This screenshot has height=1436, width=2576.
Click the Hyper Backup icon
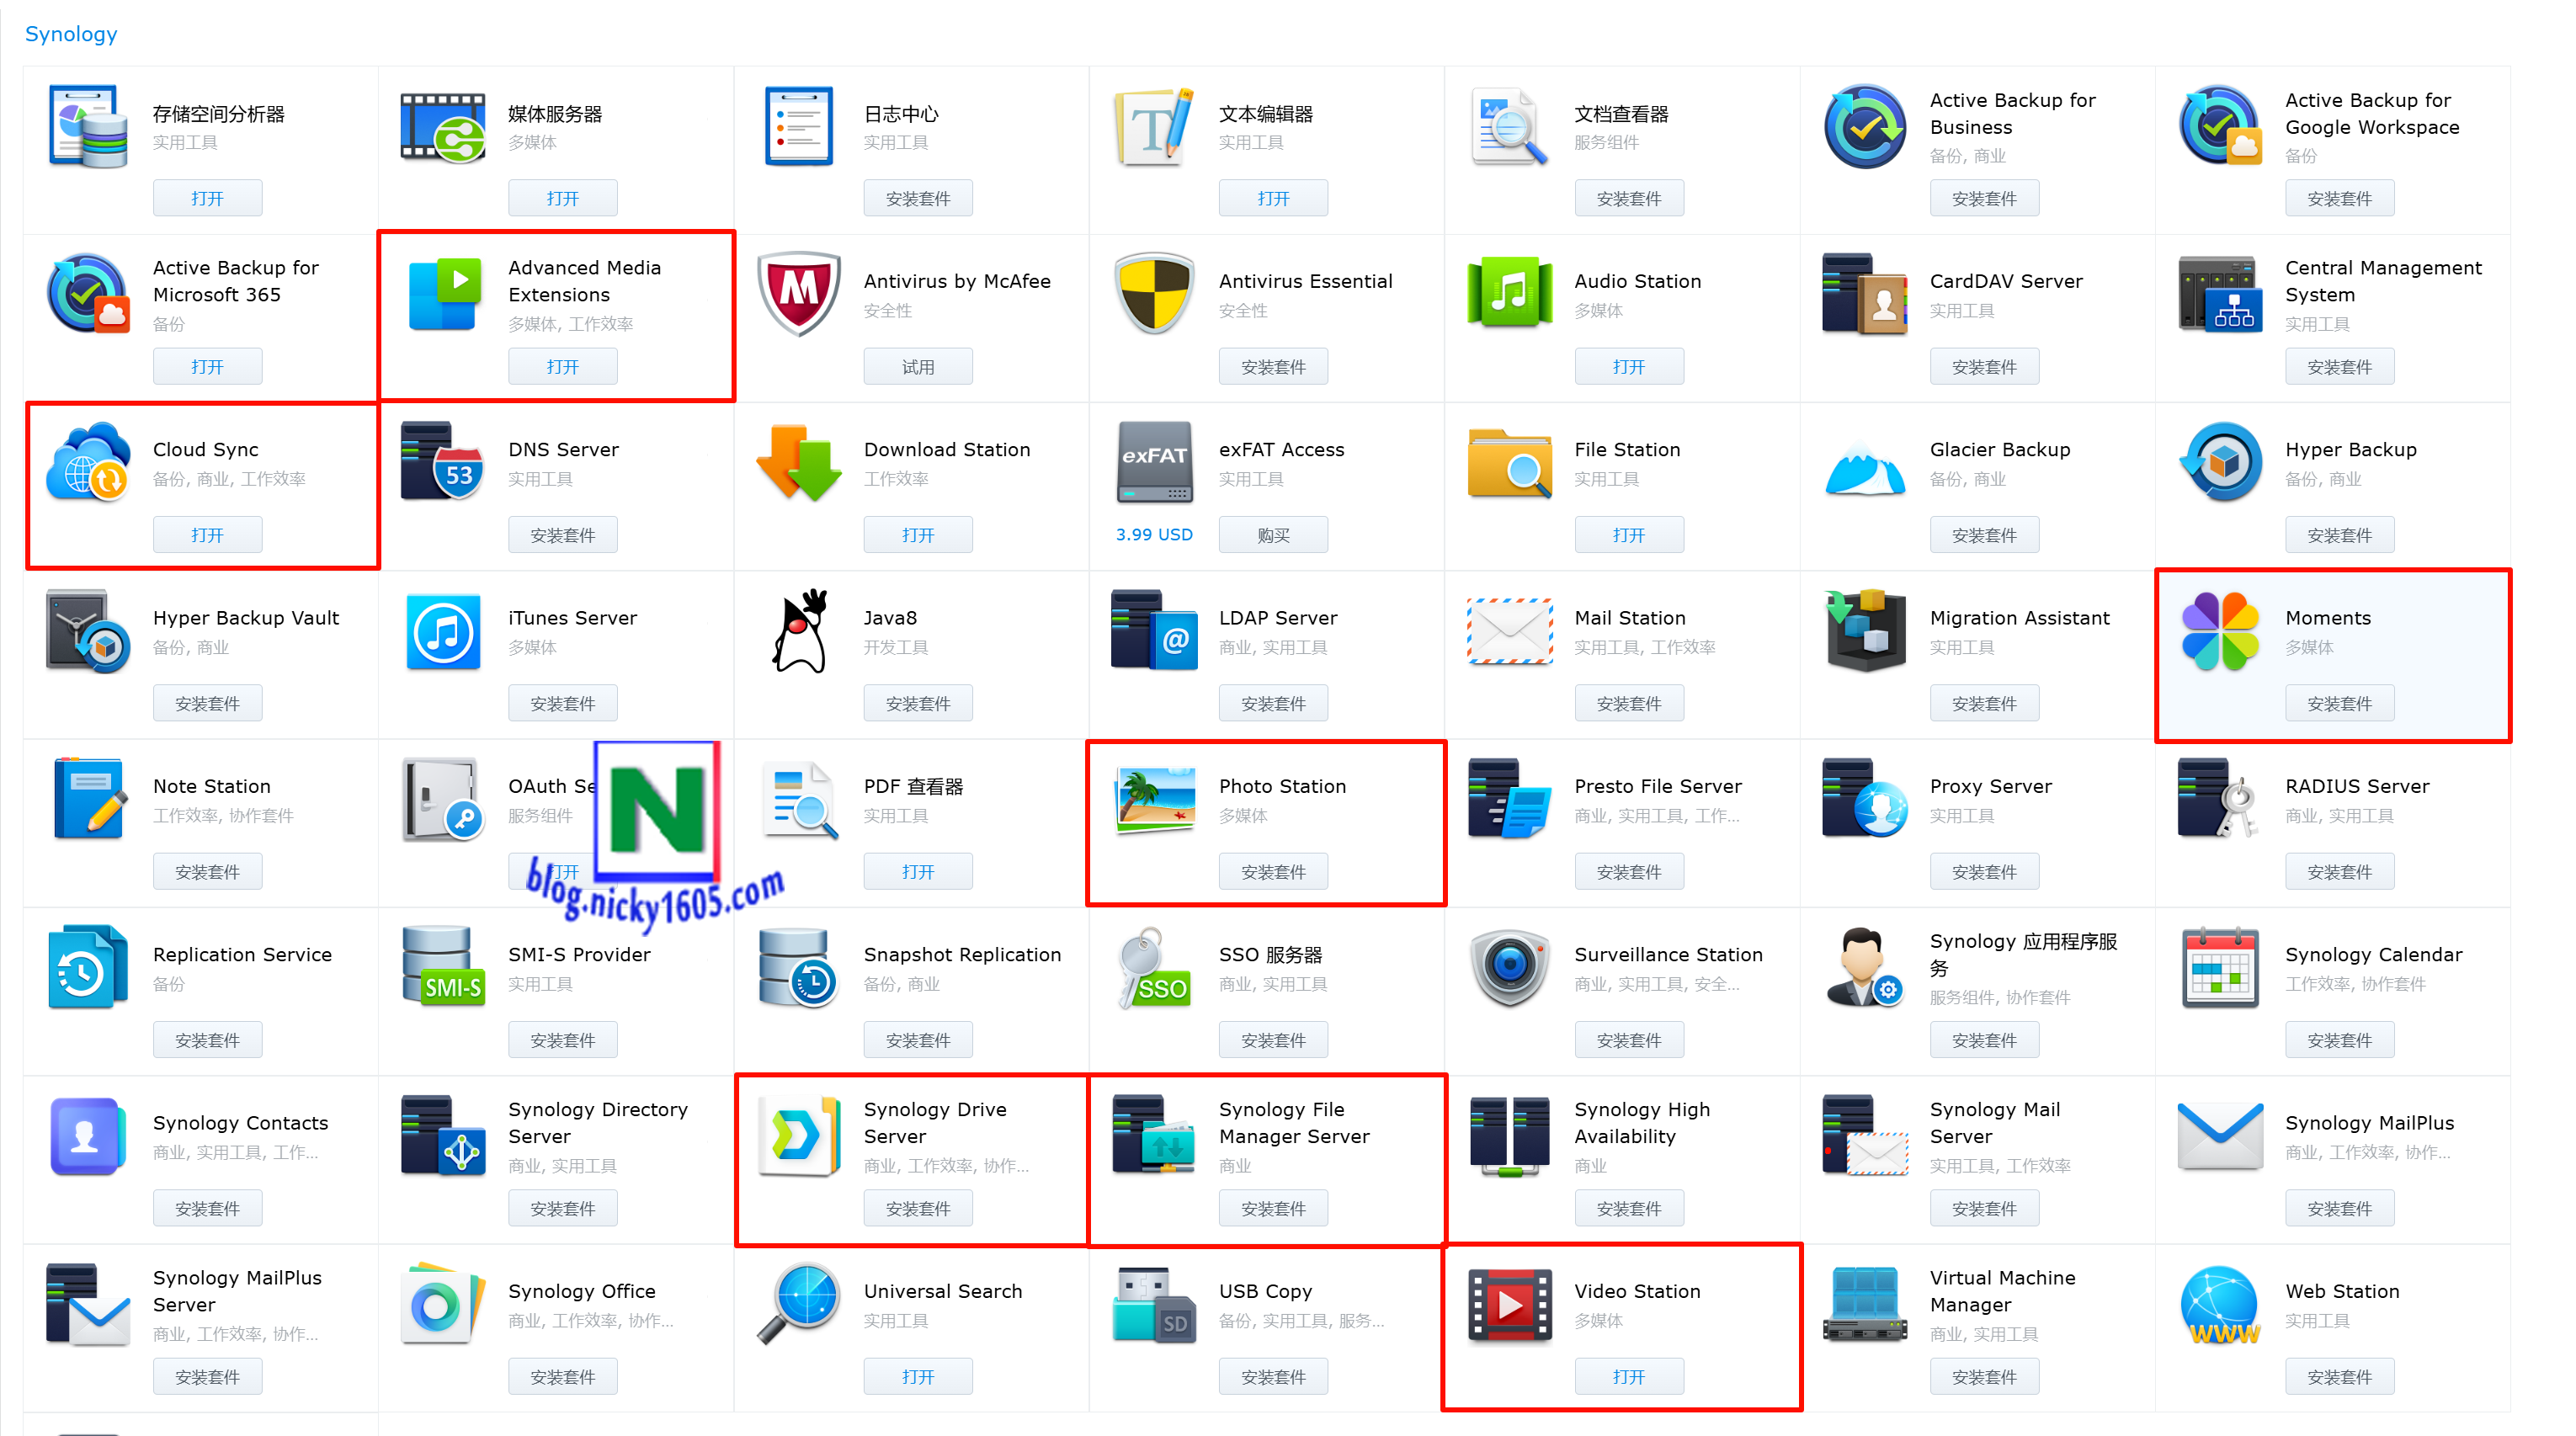point(2220,462)
